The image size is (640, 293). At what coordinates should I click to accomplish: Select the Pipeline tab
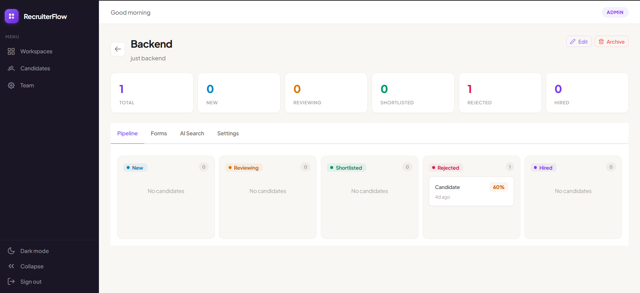(127, 133)
